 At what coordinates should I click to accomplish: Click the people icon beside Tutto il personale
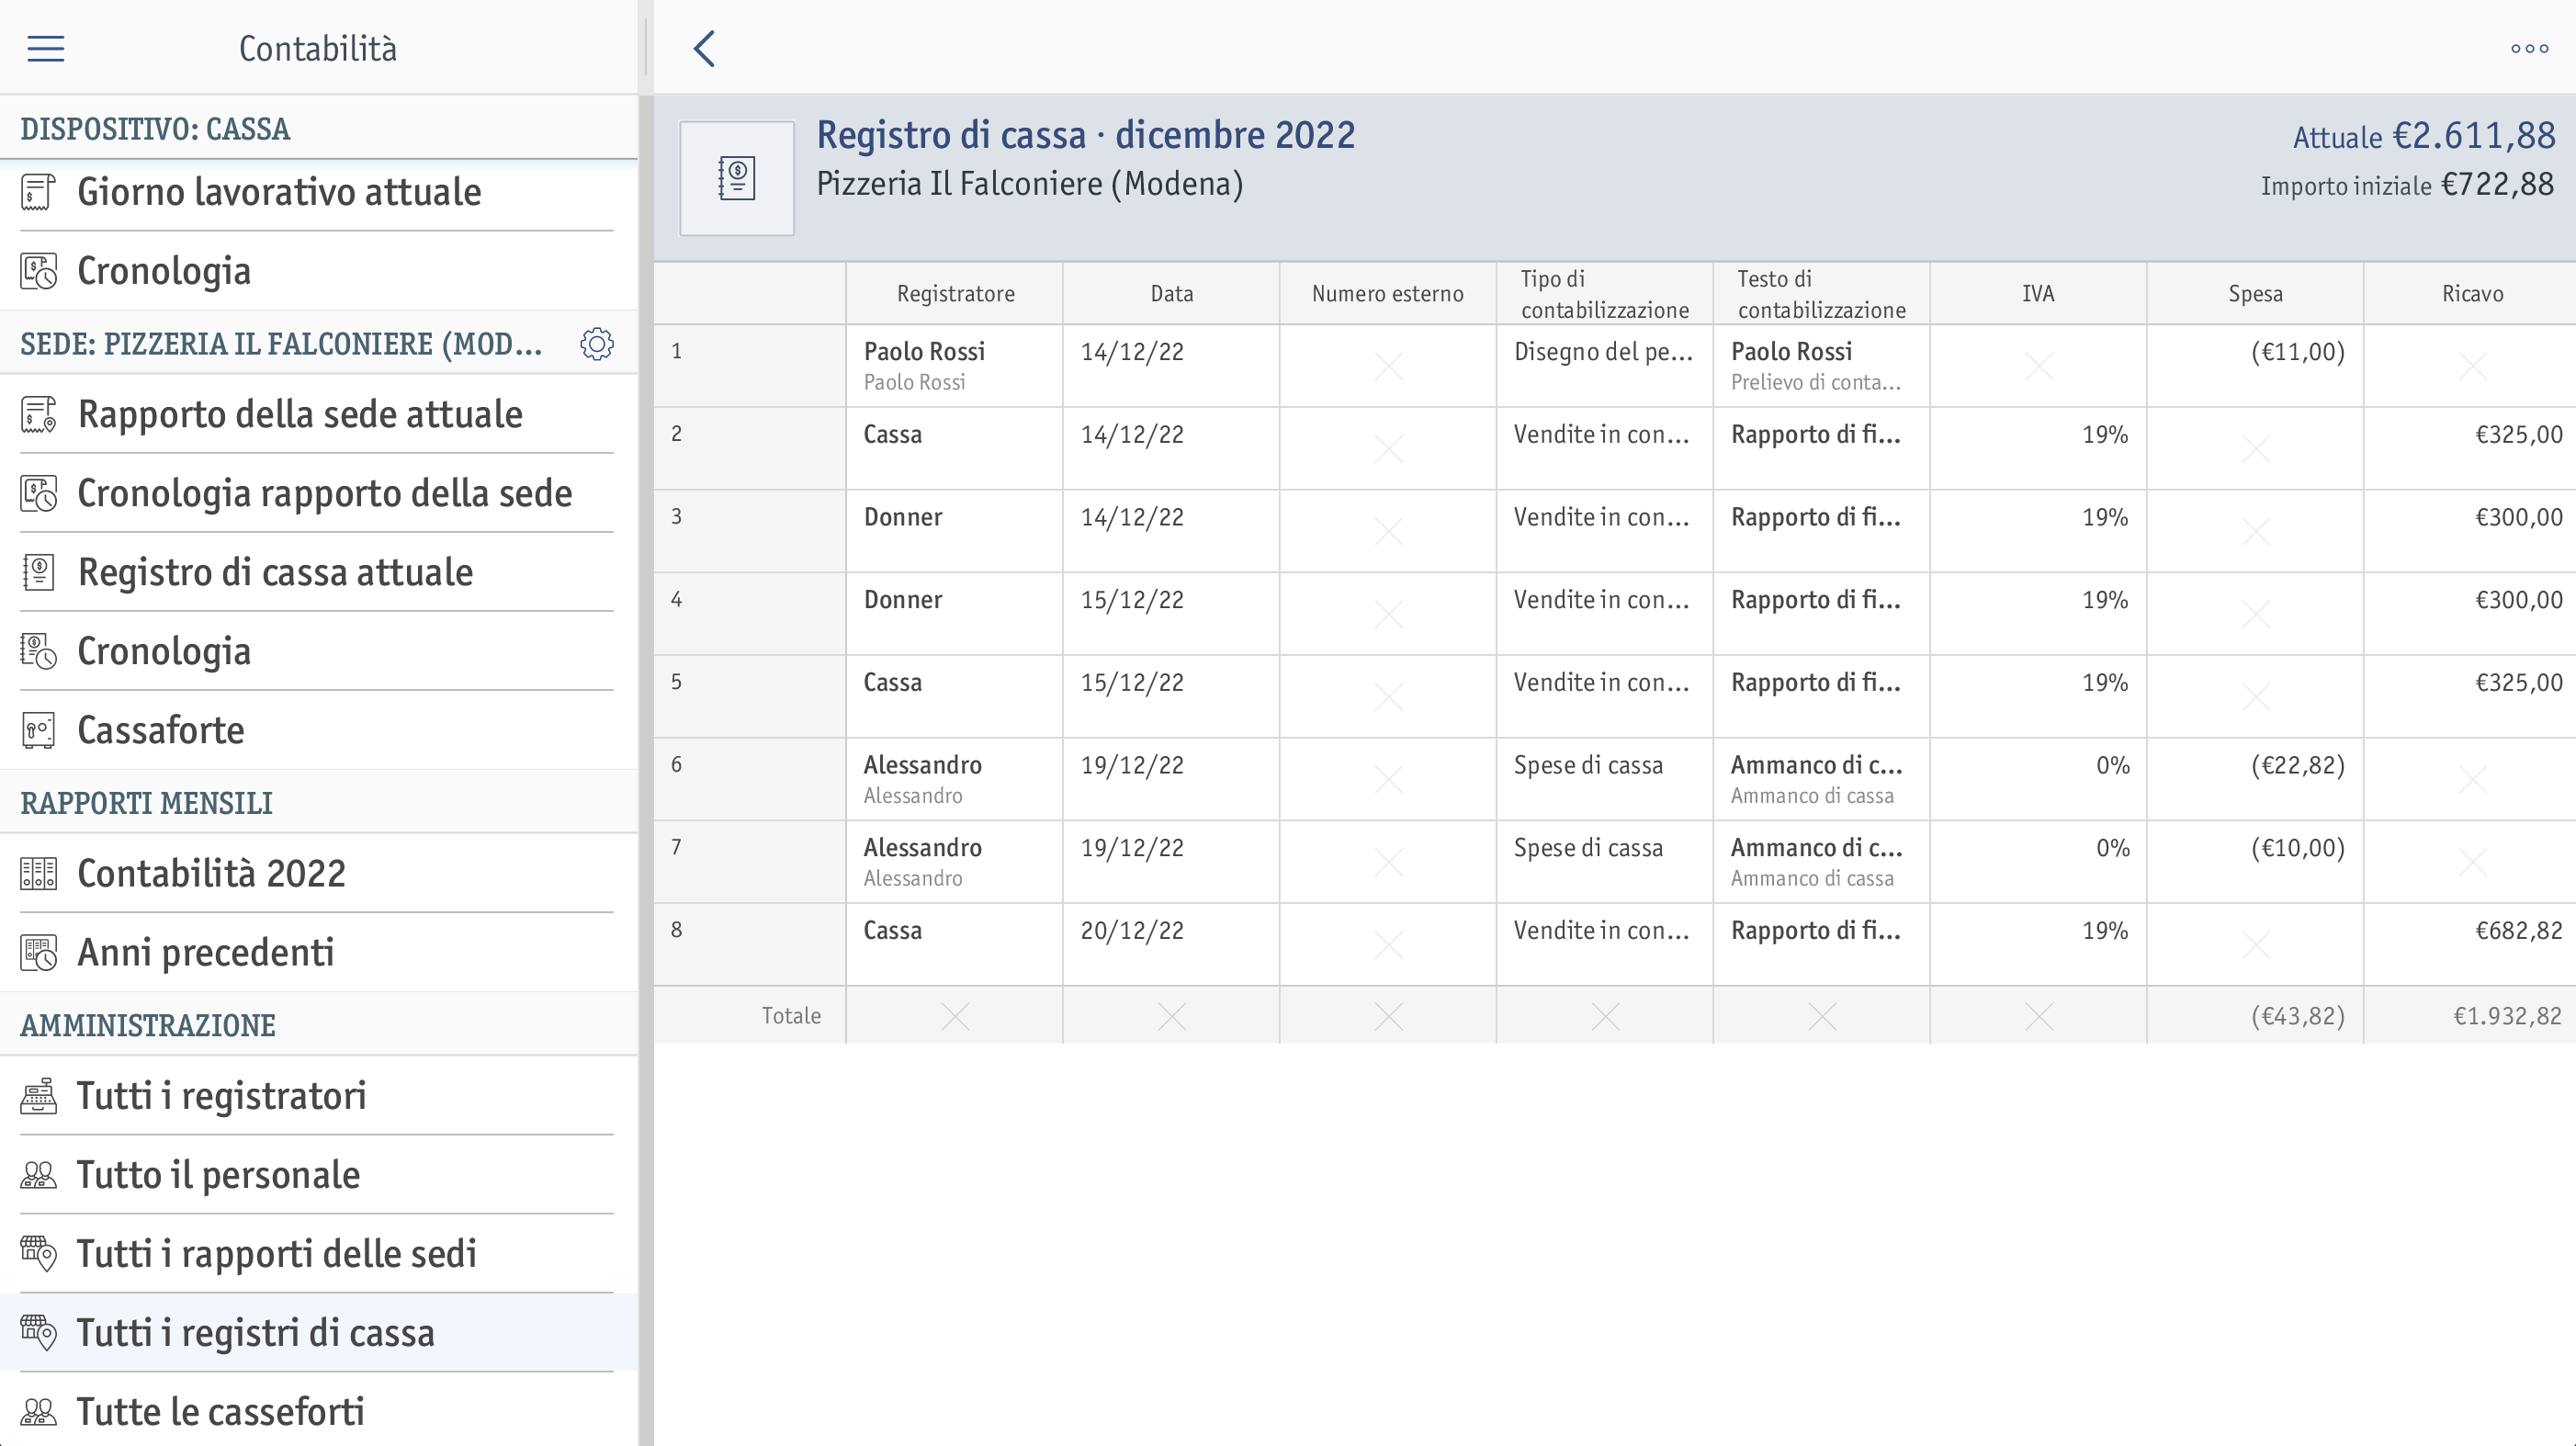[39, 1175]
